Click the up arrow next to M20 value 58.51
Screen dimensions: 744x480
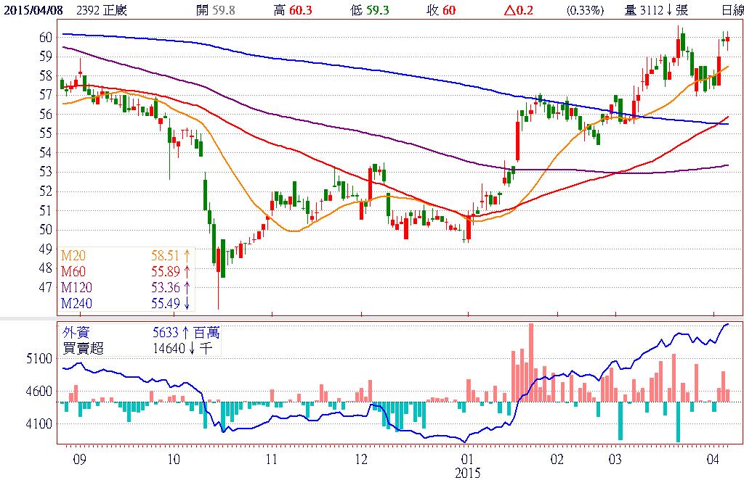point(186,256)
